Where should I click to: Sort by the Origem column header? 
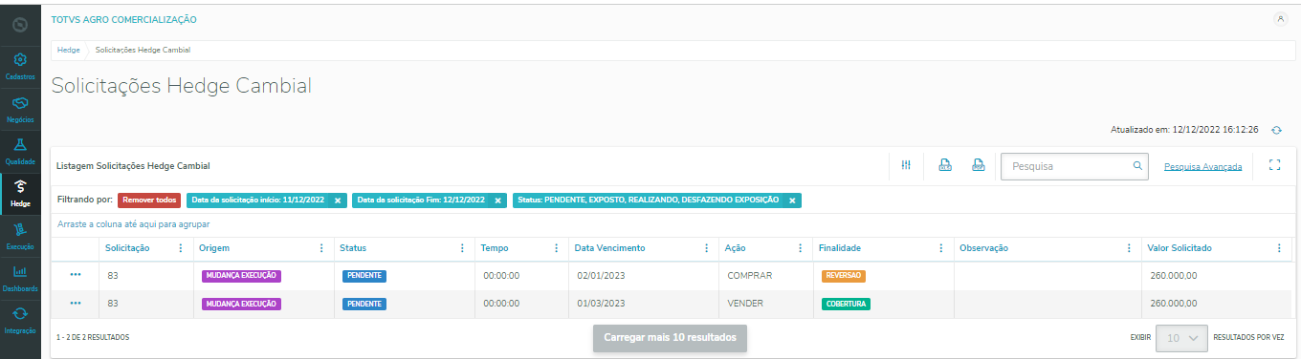click(x=214, y=248)
